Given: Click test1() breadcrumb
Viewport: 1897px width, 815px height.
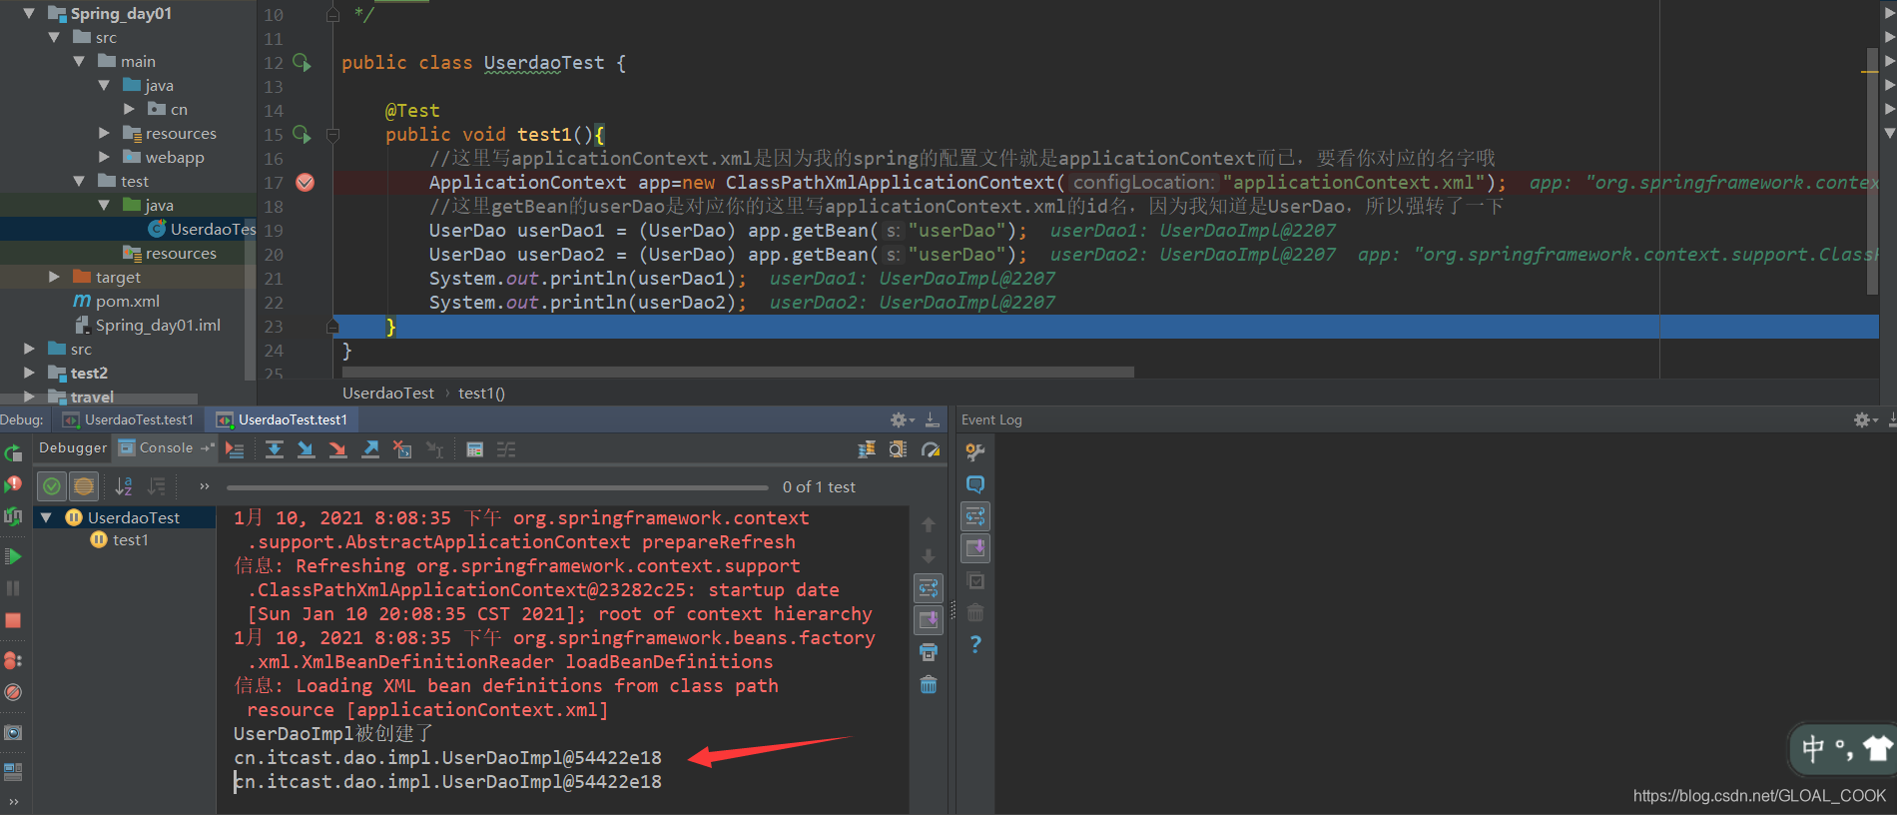Looking at the screenshot, I should tap(481, 393).
